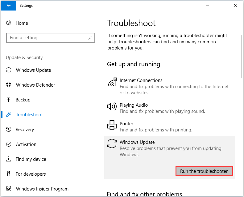
Task: Open Windows Insider Program settings
Action: [x=42, y=189]
